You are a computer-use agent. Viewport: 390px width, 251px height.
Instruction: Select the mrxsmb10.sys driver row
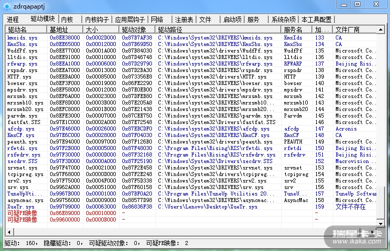tap(191, 102)
